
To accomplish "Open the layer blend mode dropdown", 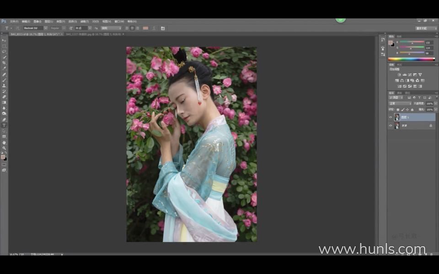I will [x=400, y=104].
